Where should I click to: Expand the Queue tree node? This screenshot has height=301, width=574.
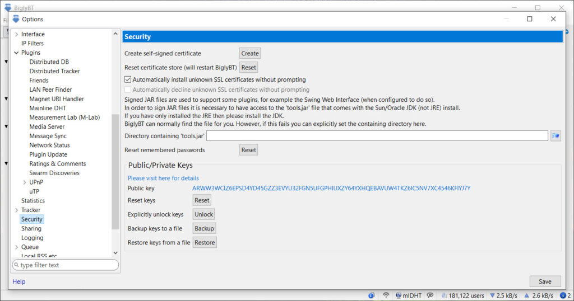click(16, 247)
